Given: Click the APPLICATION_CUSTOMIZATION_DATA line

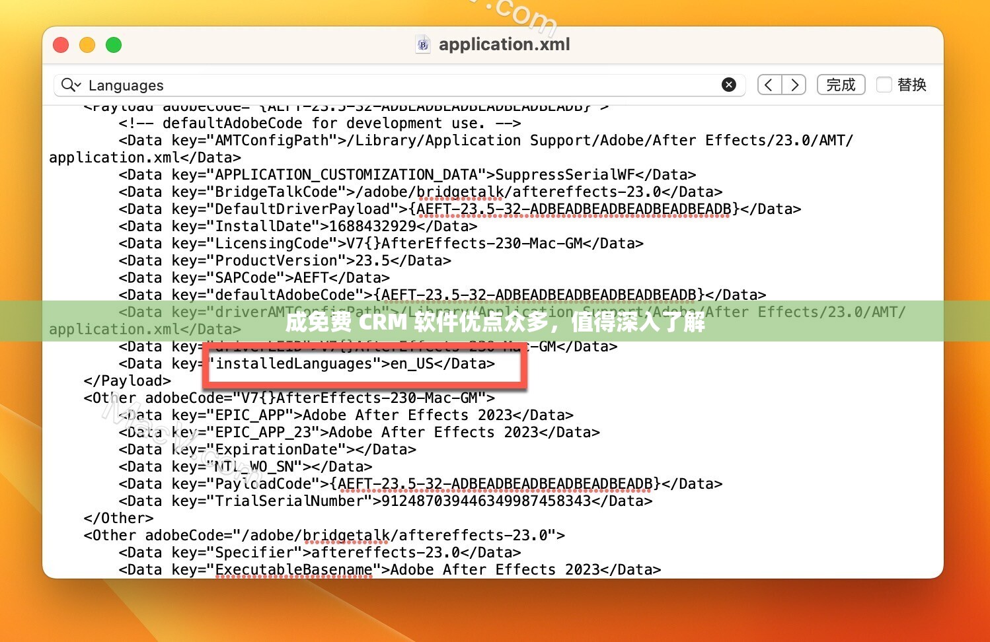Looking at the screenshot, I should (407, 175).
